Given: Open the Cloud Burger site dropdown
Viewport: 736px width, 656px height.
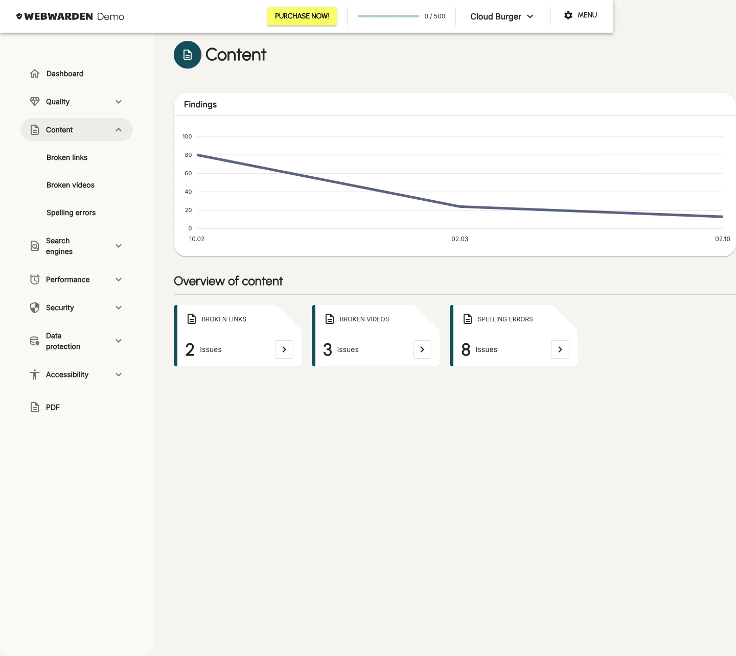Looking at the screenshot, I should (501, 16).
